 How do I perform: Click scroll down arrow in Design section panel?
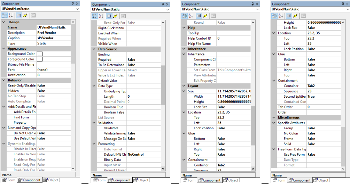pos(73,169)
